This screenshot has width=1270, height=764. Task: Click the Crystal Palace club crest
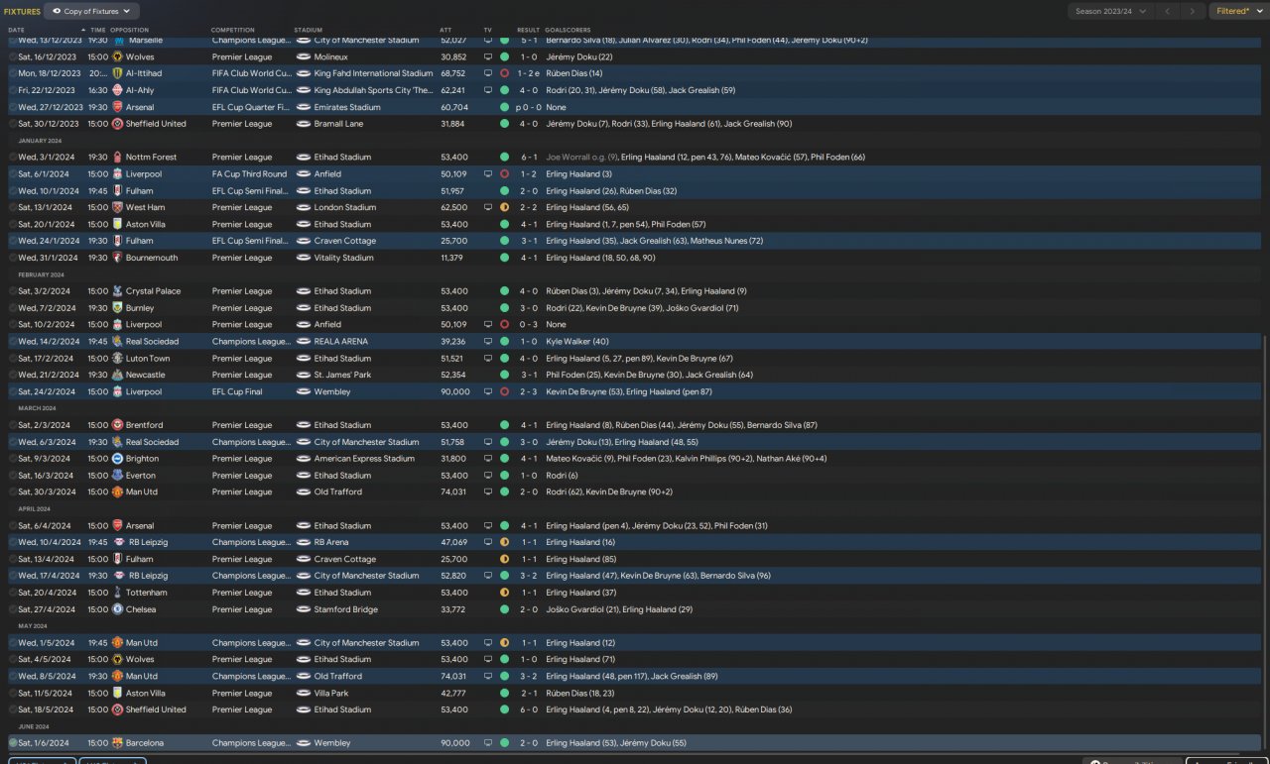point(117,291)
